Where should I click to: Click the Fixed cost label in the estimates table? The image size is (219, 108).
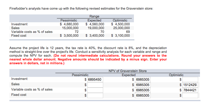19,36
